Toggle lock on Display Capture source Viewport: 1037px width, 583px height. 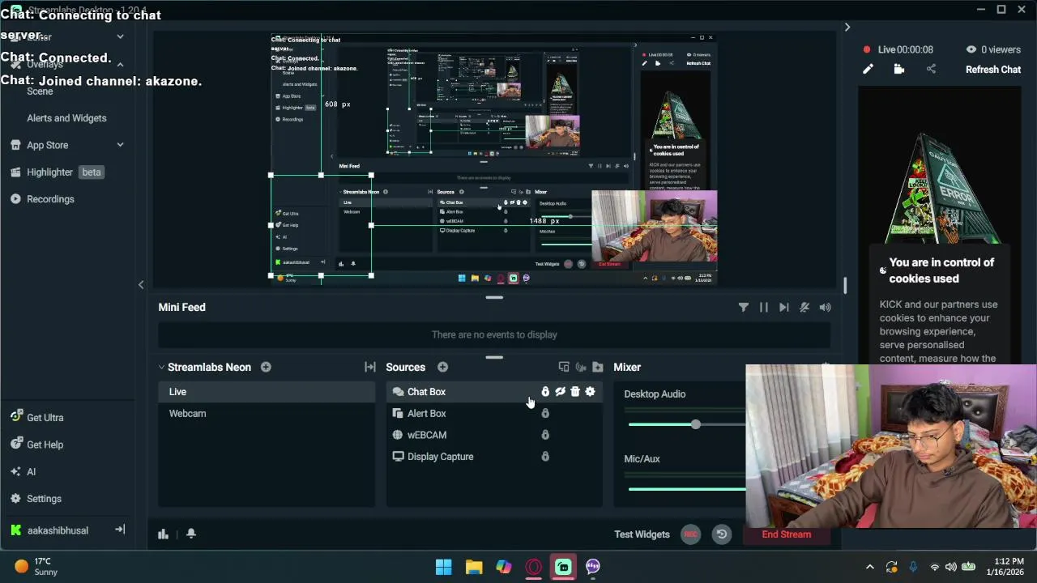[x=545, y=457]
